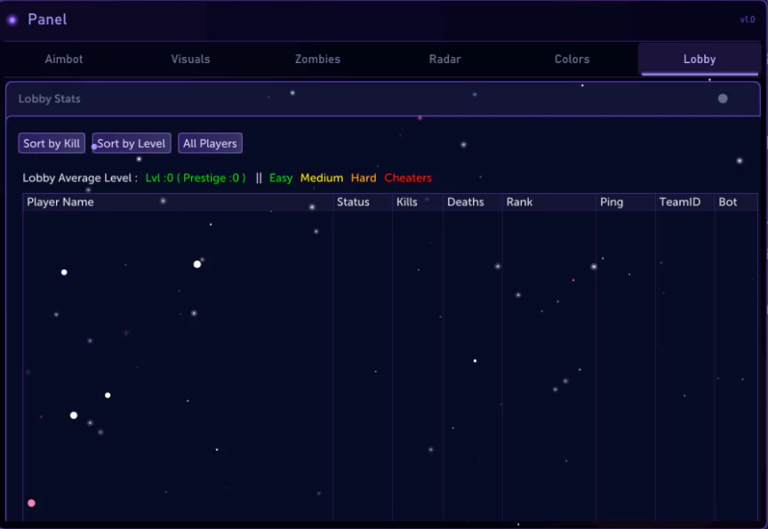This screenshot has width=768, height=529.
Task: Go to the Colors tab
Action: [x=572, y=60]
